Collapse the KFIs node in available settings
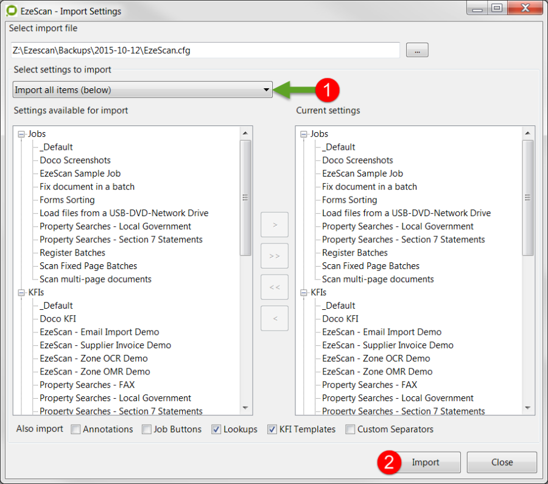548x484 pixels. [21, 293]
